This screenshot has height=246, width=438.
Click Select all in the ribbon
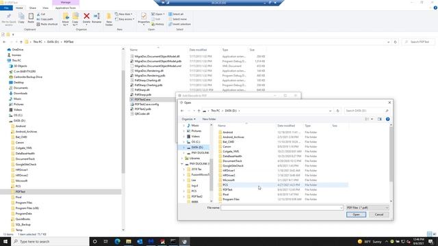click(x=176, y=14)
